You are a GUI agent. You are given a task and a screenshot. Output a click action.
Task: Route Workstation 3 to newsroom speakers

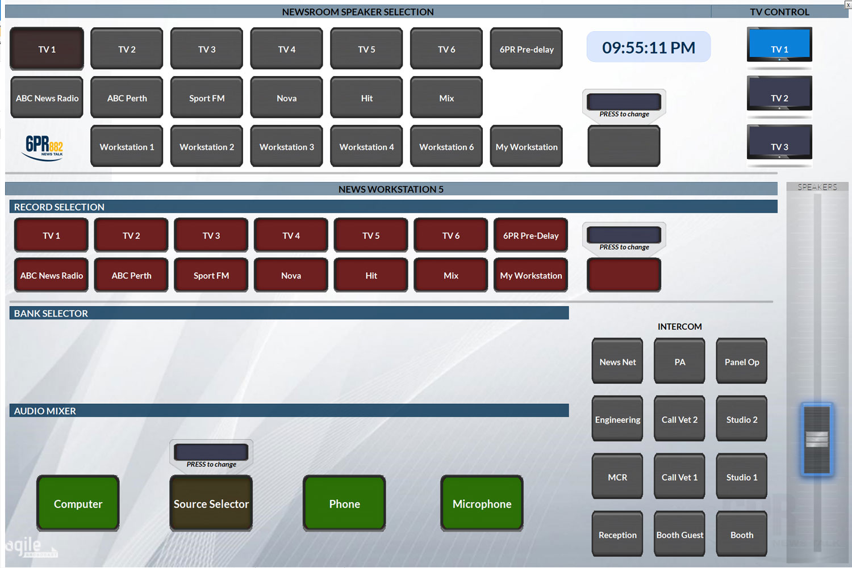coord(287,146)
